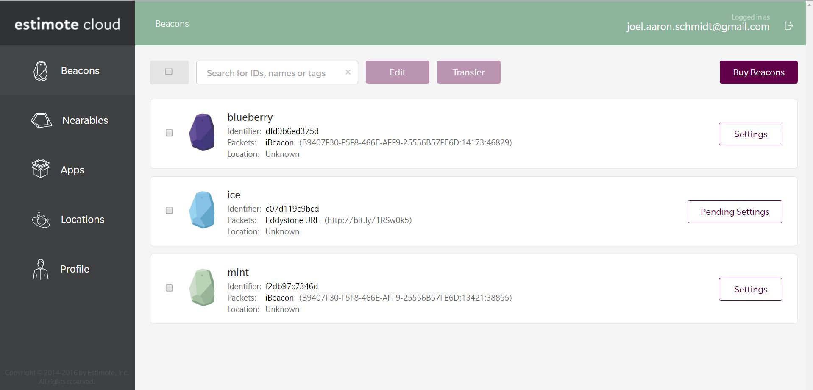
Task: Toggle the select-all beacons checkbox
Action: pos(169,72)
